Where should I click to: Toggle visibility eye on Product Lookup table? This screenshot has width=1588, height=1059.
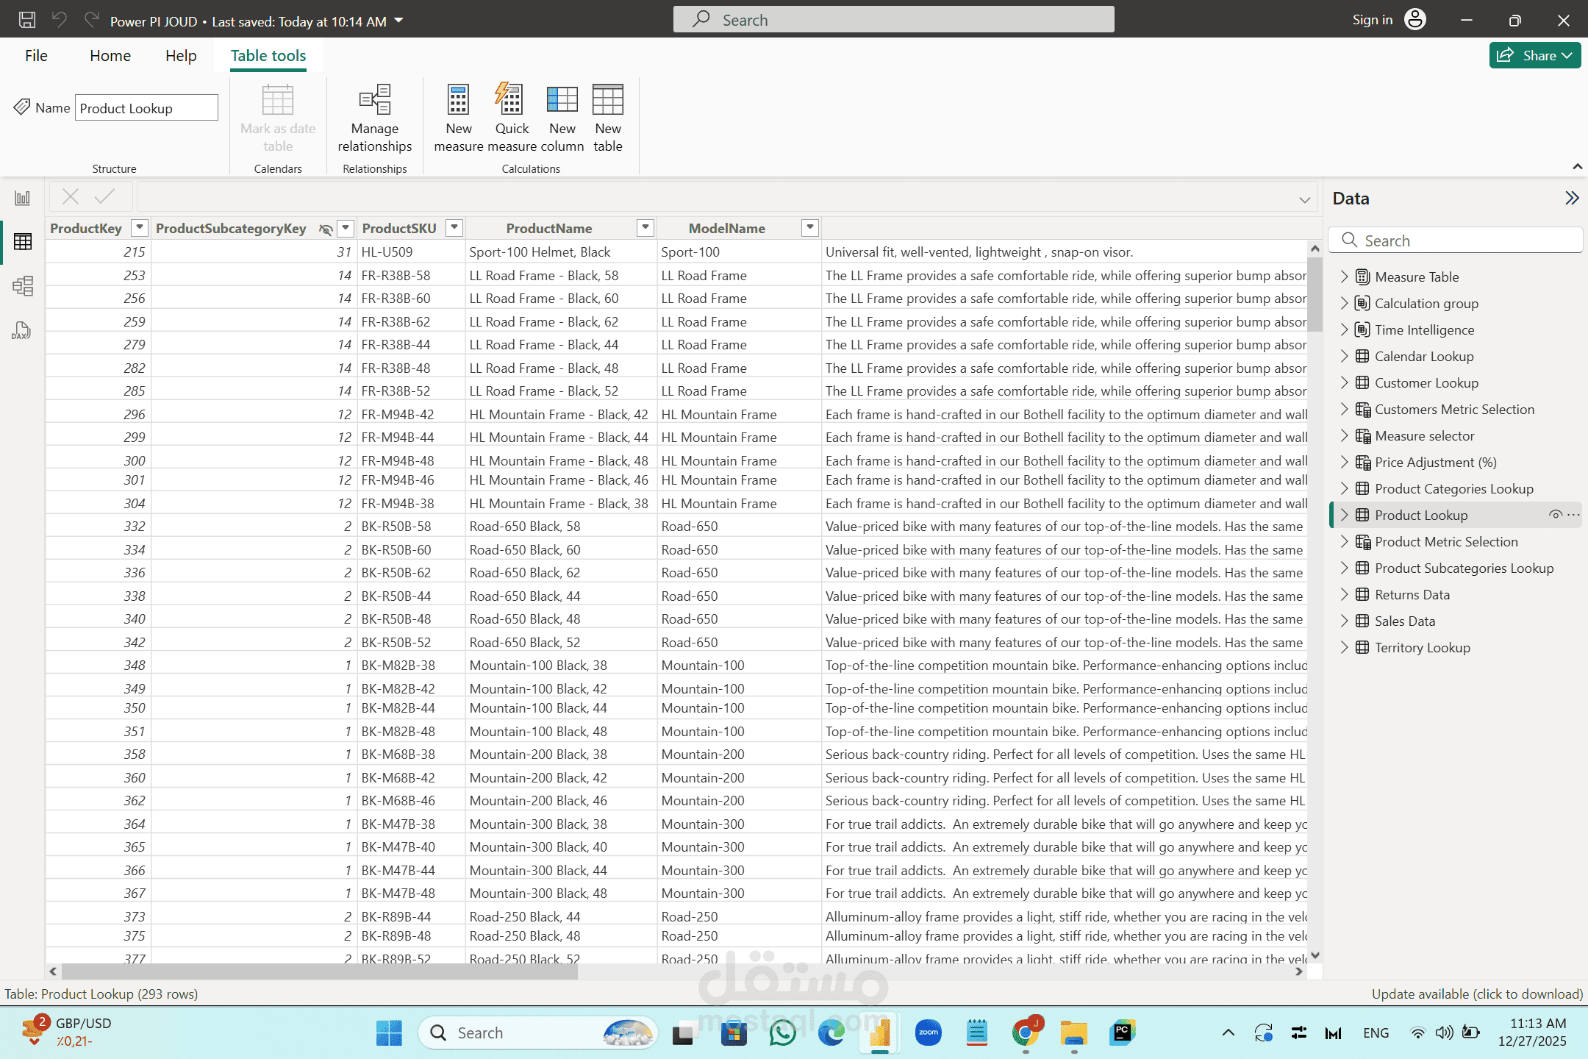click(1555, 515)
